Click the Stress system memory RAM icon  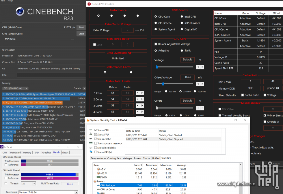point(91,143)
